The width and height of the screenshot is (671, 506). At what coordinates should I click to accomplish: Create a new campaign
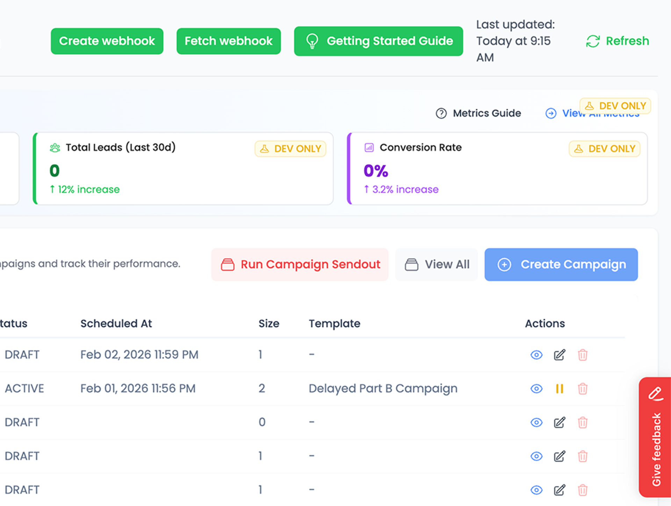(561, 264)
